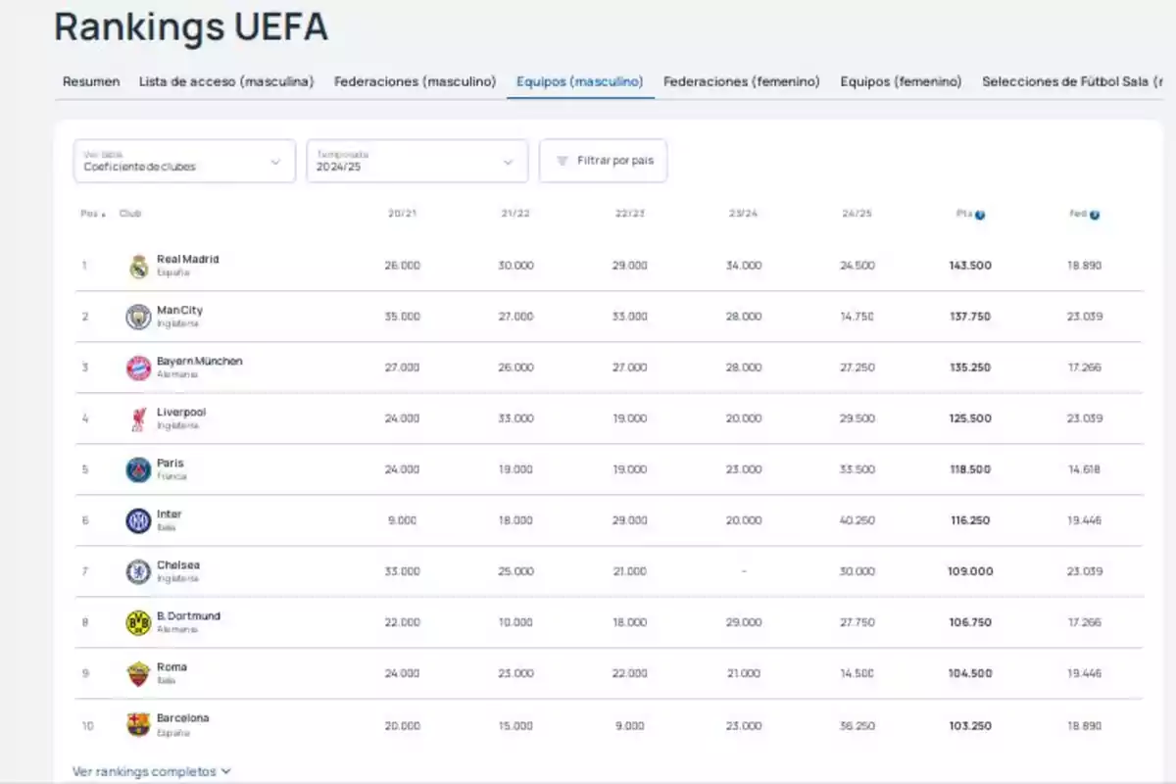This screenshot has height=784, width=1176.
Task: Switch to the Resumen tab
Action: tap(91, 82)
